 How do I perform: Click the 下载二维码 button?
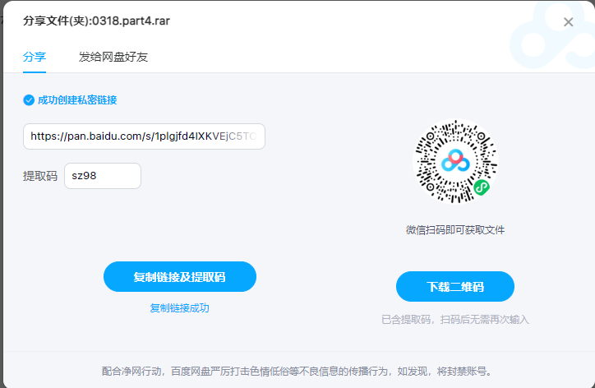[455, 287]
